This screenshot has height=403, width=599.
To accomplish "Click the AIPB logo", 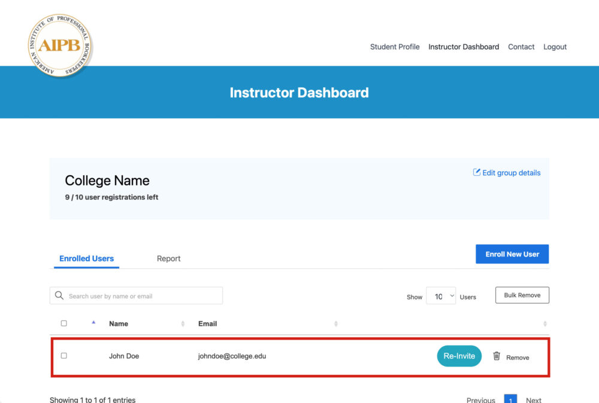I will tap(59, 45).
